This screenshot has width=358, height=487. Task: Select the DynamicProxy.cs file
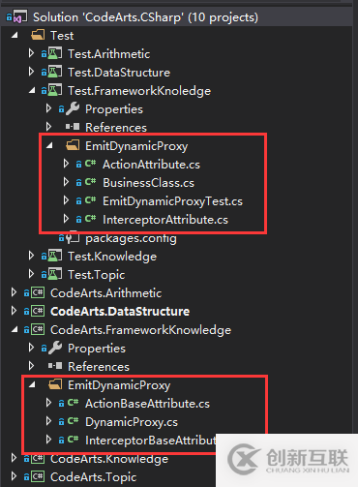coord(132,422)
